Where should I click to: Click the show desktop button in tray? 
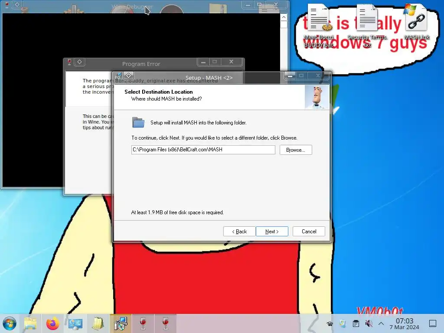coord(433,323)
